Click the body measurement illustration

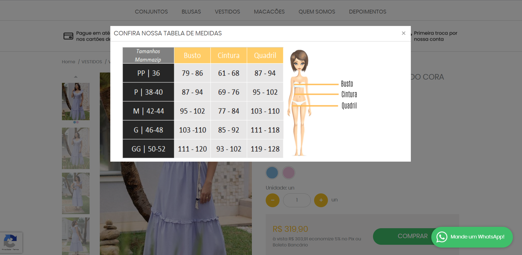(299, 102)
